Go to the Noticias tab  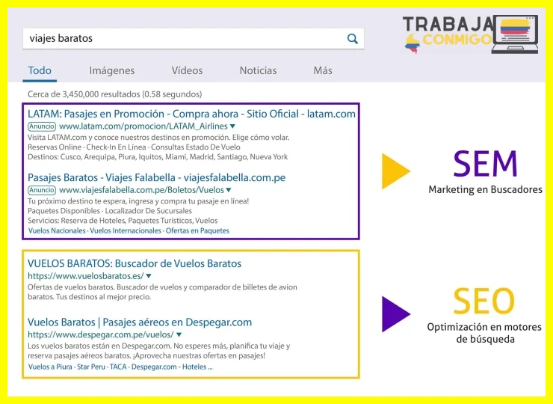pos(258,70)
